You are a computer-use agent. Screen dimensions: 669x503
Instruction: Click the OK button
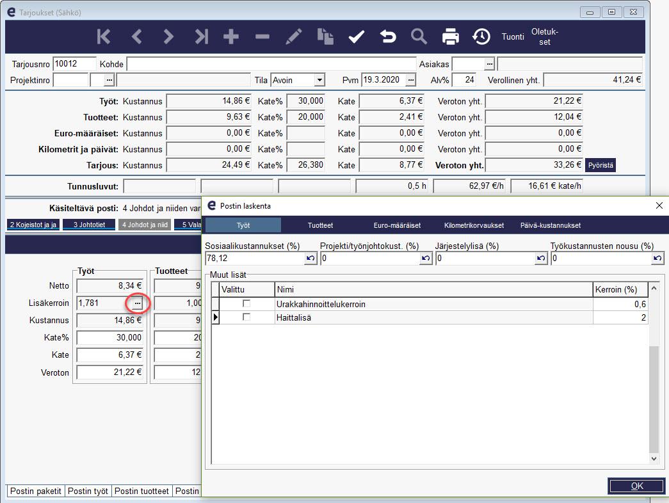(x=636, y=486)
